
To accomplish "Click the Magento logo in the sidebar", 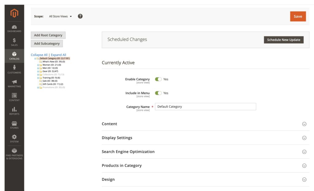I will 14,13.
